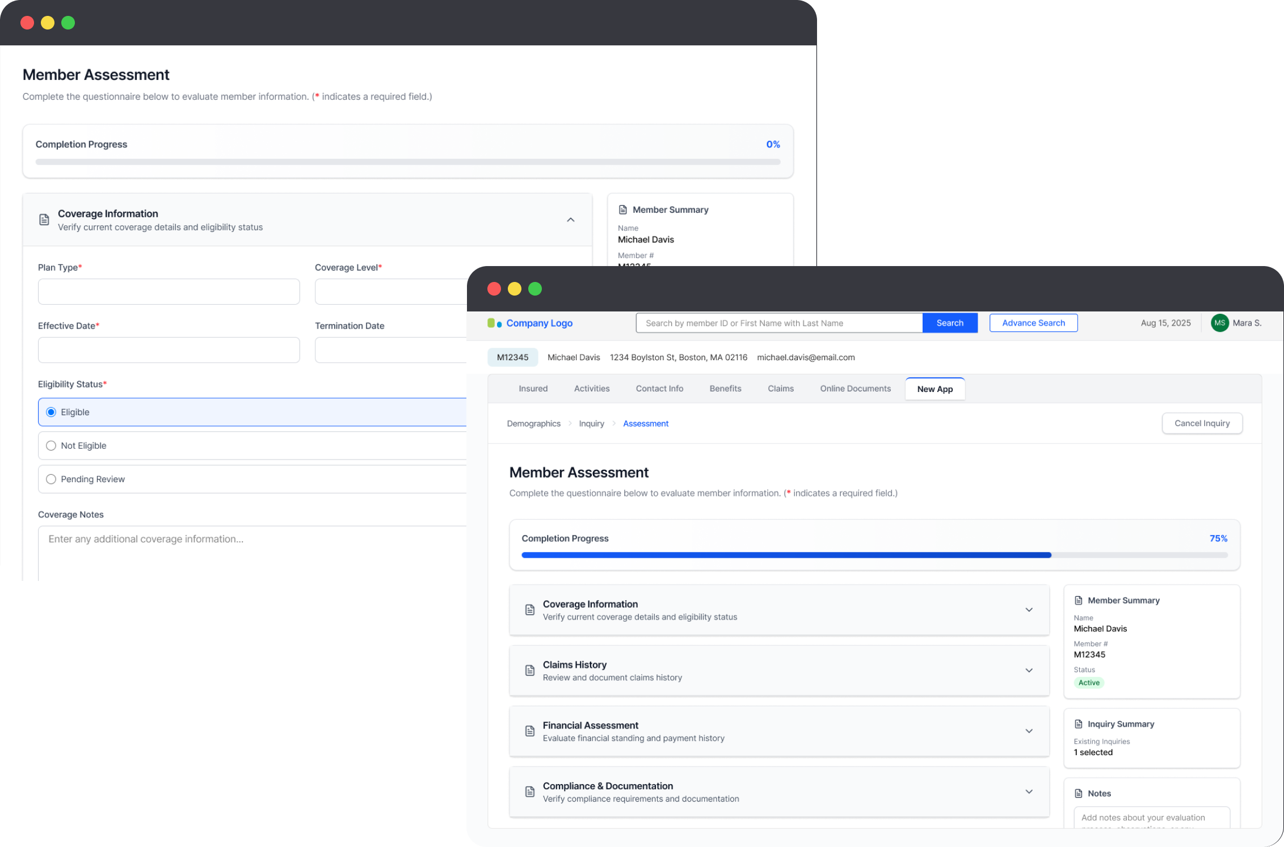
Task: Select the Not Eligible radio option
Action: coord(51,446)
